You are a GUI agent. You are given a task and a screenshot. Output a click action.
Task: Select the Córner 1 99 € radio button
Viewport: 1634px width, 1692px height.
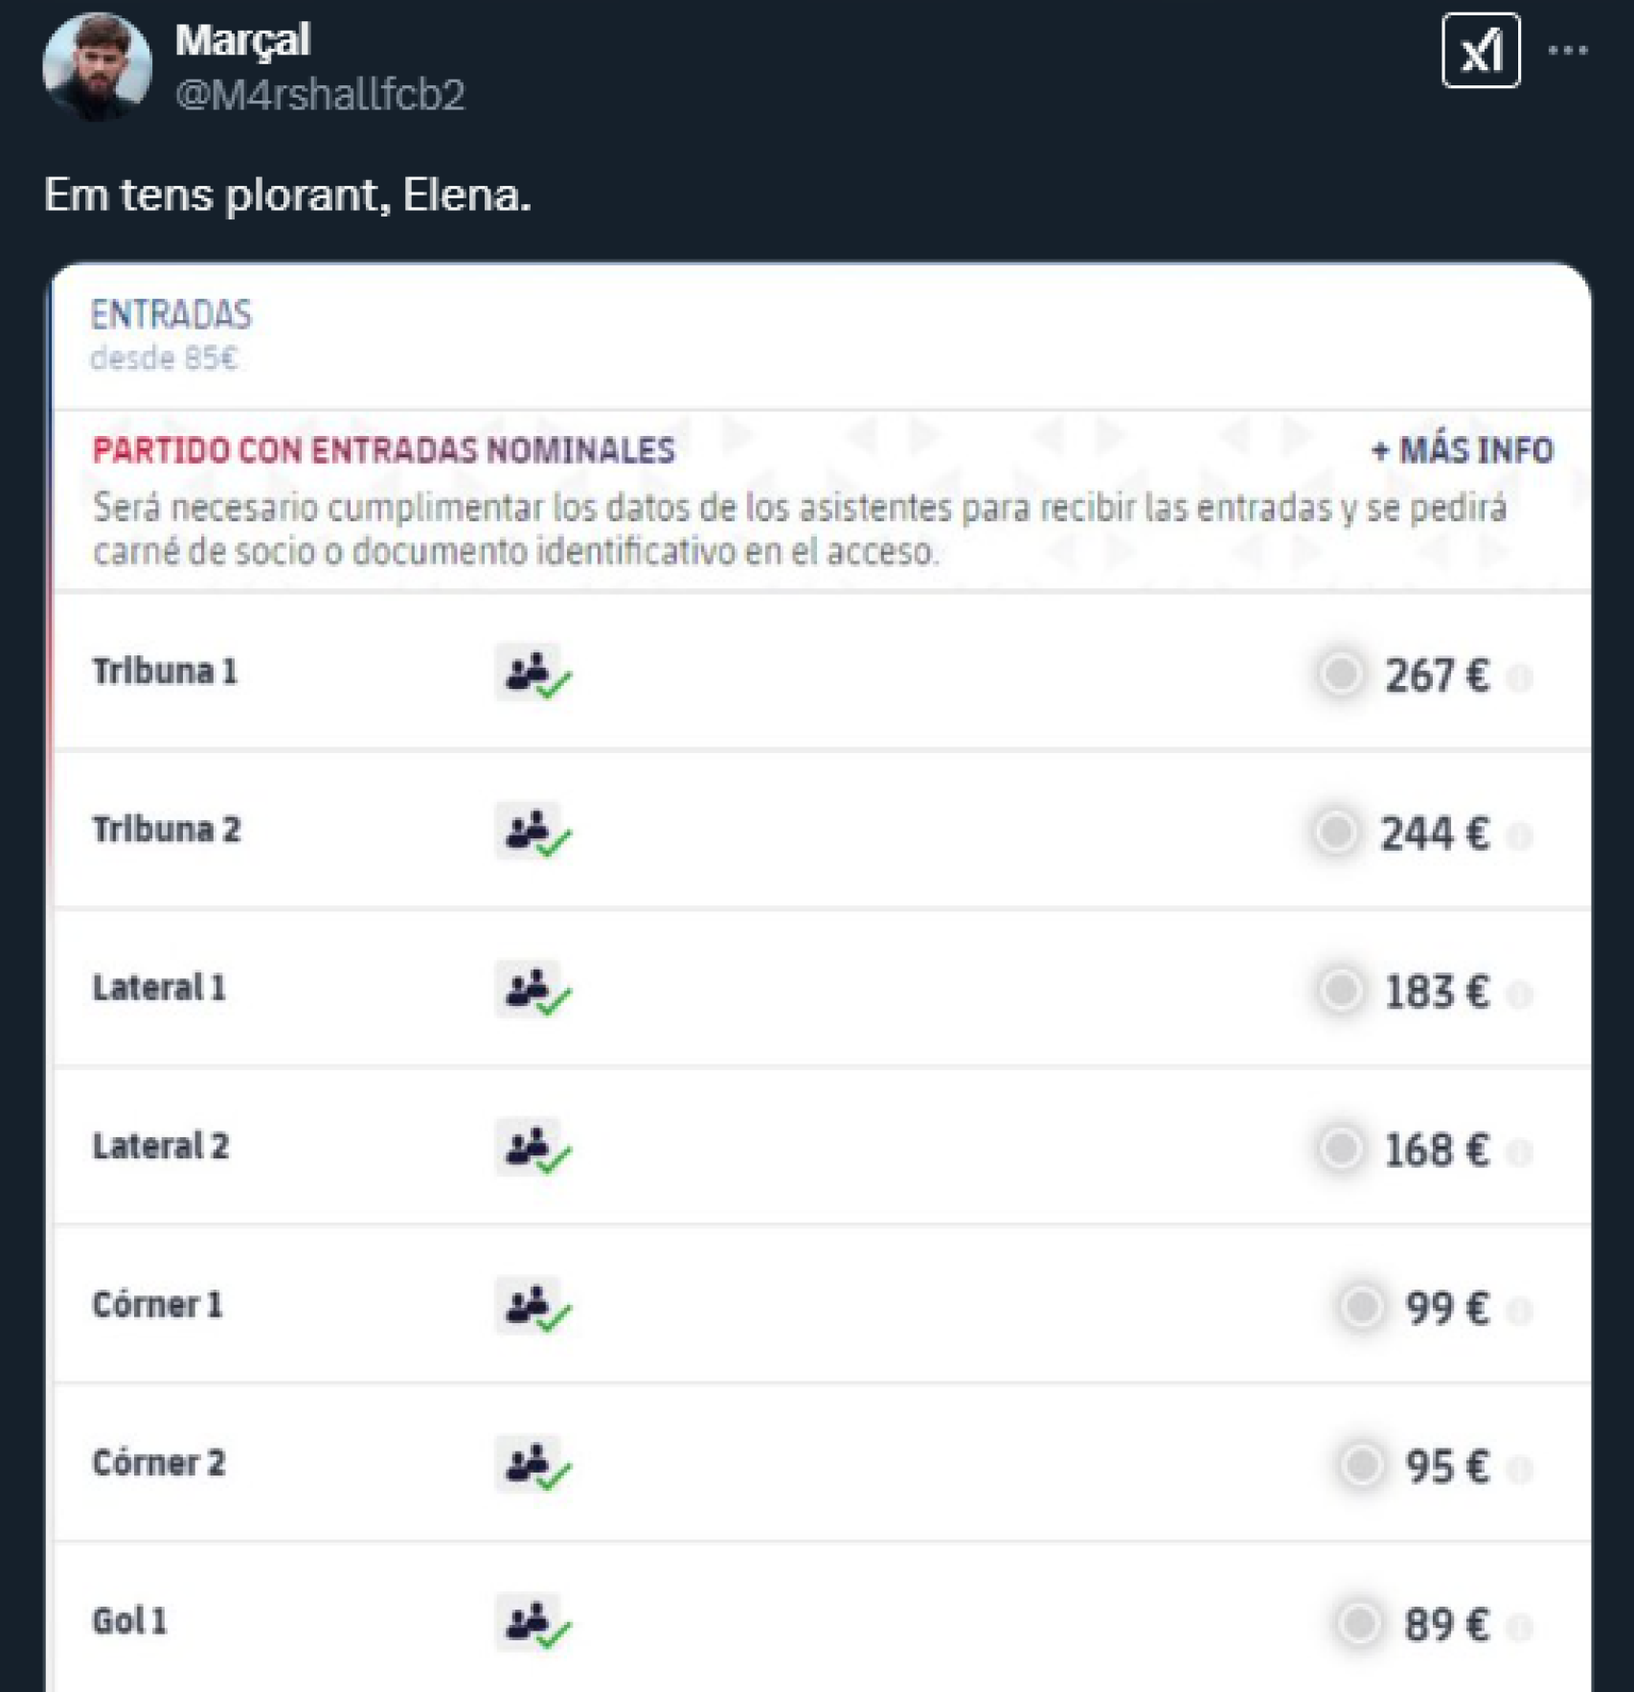[x=1361, y=1307]
